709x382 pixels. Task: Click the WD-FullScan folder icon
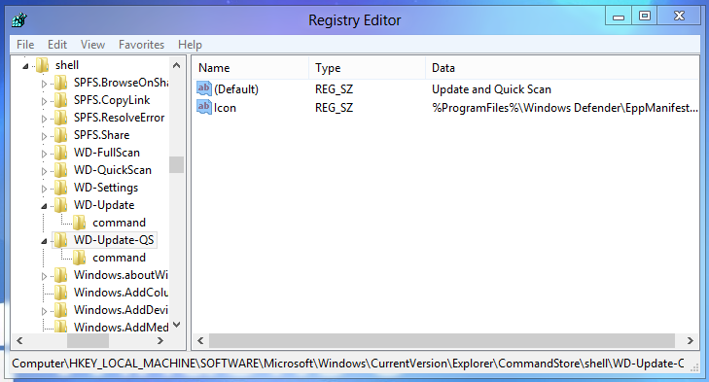tap(60, 153)
